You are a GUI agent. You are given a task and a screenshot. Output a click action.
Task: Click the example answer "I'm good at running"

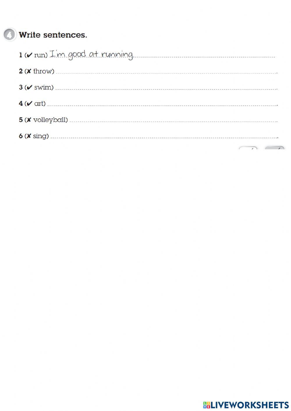(91, 54)
